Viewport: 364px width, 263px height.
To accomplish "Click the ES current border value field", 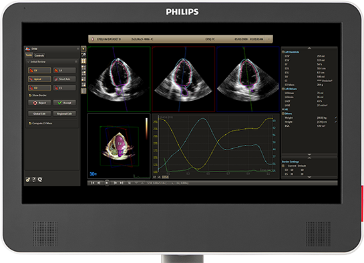I will pyautogui.click(x=292, y=174).
